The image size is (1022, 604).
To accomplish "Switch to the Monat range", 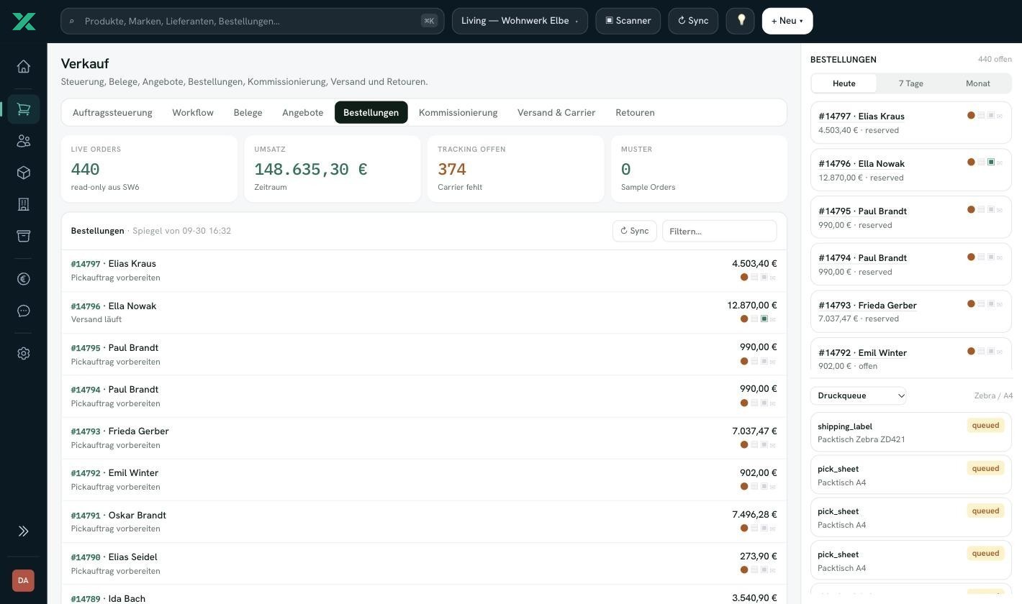I will 978,83.
